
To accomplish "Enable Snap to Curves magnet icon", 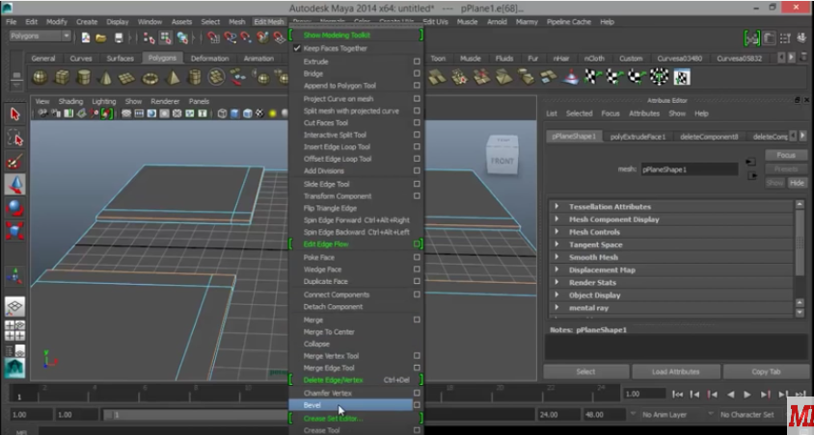I will (230, 37).
